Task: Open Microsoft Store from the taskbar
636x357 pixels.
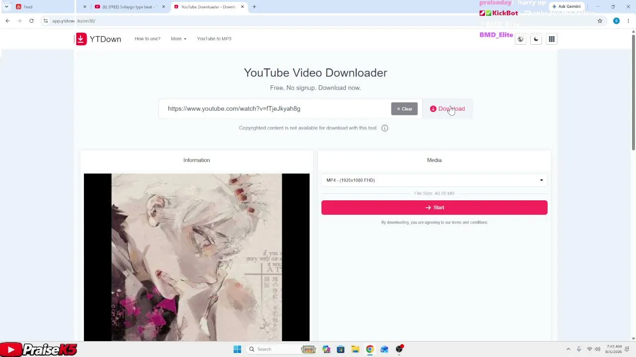Action: pyautogui.click(x=340, y=349)
